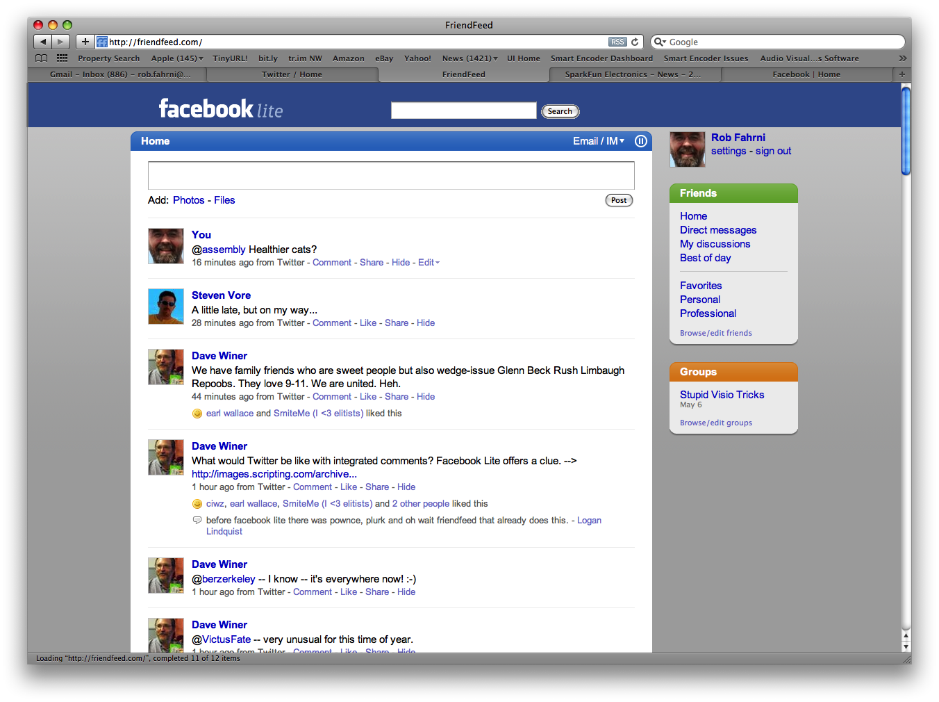Open the Email / IM dropdown

(599, 141)
